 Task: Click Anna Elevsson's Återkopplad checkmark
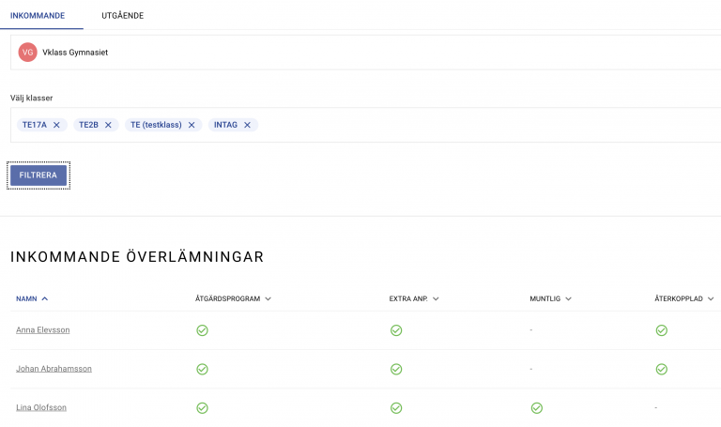[x=661, y=330]
